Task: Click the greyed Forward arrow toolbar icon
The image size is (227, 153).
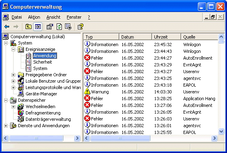Action: [16, 27]
